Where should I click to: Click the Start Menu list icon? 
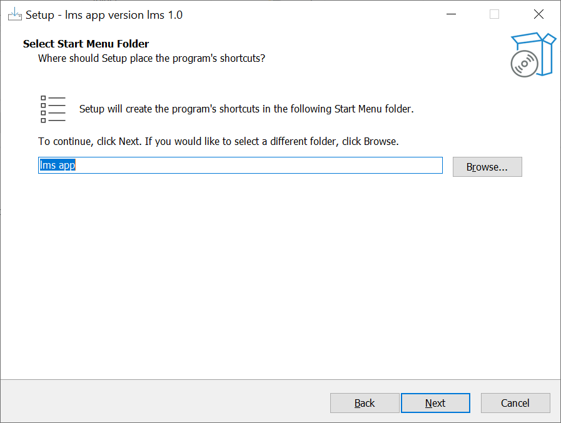pyautogui.click(x=53, y=109)
